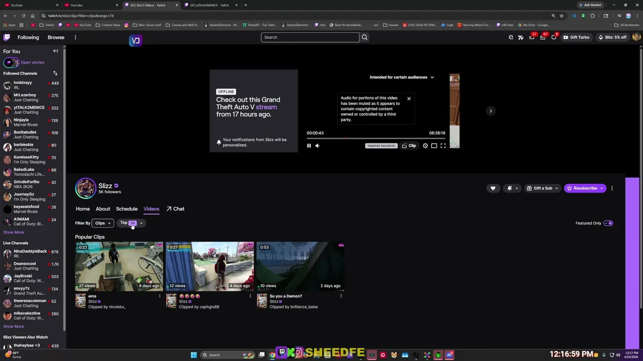
Task: Click the browser reload button
Action: (x=23, y=16)
